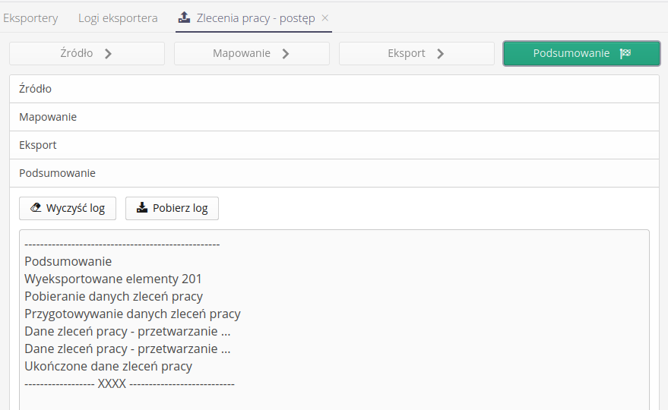Select the Zlecenia pracy - postęp tab label
The width and height of the screenshot is (668, 410).
point(255,17)
